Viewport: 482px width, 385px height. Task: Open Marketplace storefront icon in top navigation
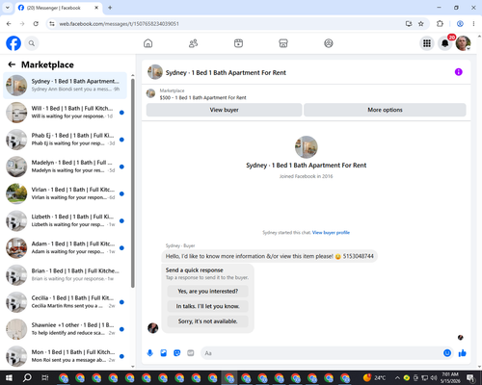(x=283, y=43)
